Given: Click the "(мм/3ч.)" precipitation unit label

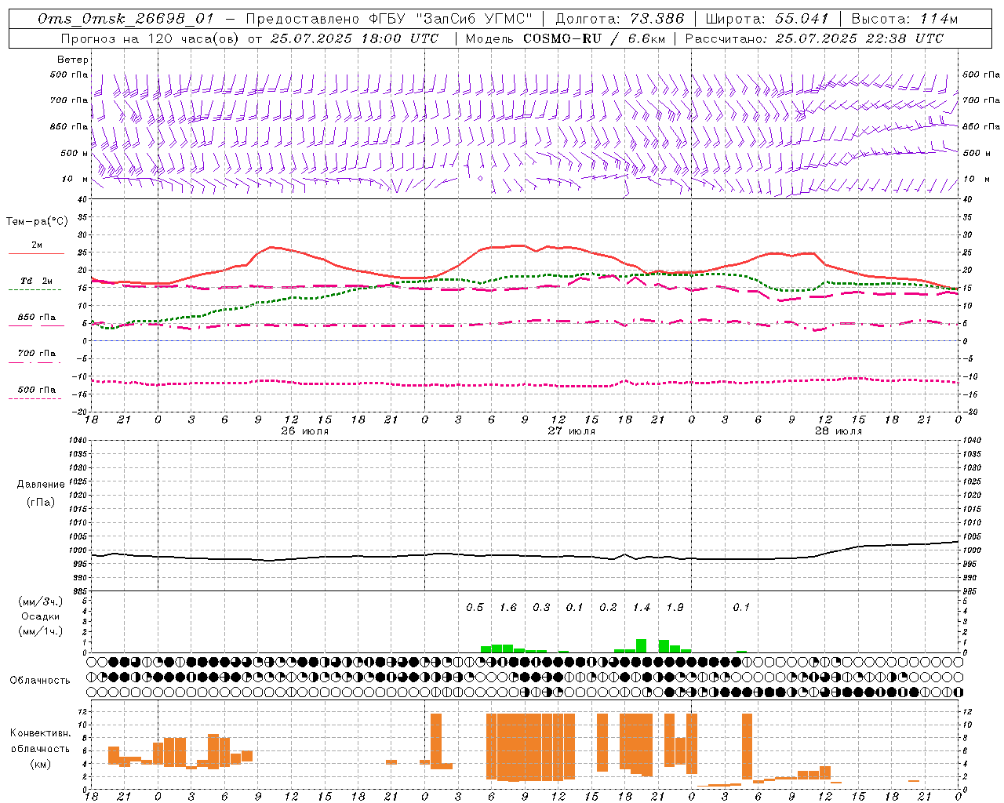Looking at the screenshot, I should 41,602.
